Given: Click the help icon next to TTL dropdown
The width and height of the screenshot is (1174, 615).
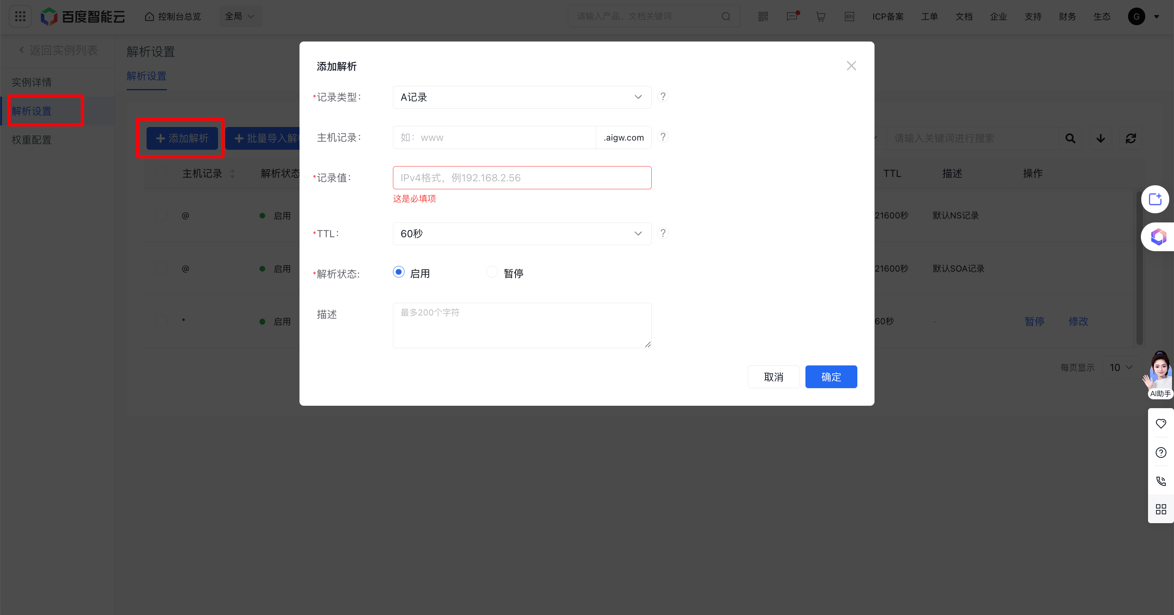Looking at the screenshot, I should [662, 233].
